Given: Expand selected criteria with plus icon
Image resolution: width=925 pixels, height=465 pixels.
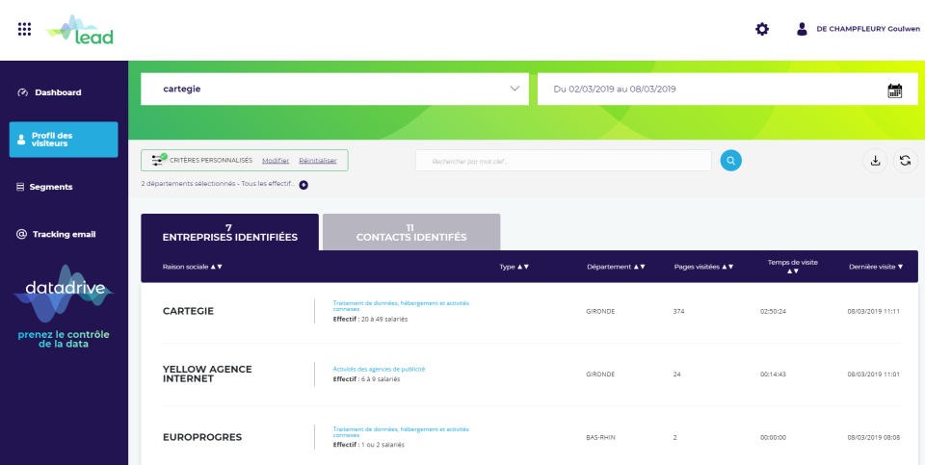Looking at the screenshot, I should pyautogui.click(x=304, y=185).
